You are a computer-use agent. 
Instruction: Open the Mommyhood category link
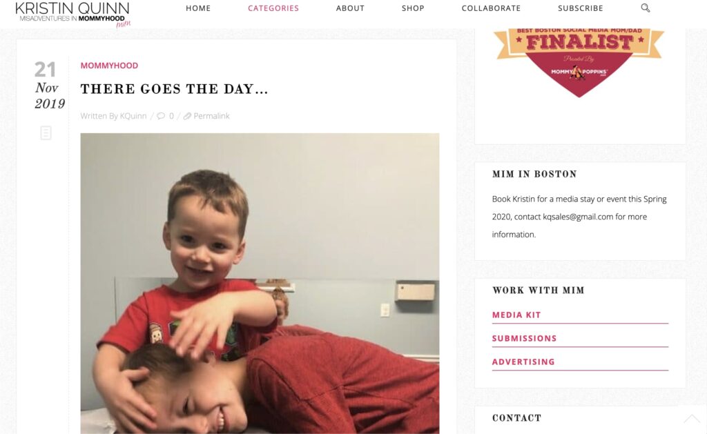click(x=109, y=66)
